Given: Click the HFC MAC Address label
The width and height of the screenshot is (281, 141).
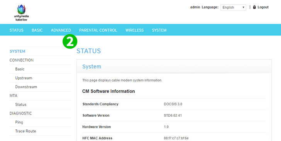Looking at the screenshot, I should [x=97, y=138].
